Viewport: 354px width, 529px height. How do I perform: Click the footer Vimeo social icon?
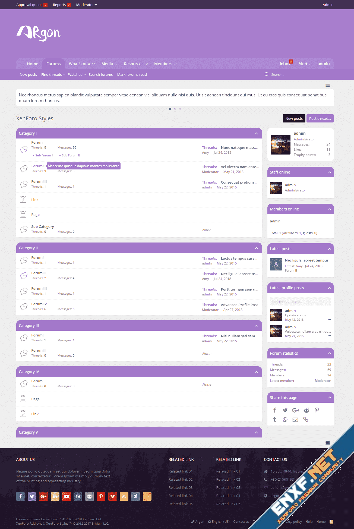click(x=112, y=496)
